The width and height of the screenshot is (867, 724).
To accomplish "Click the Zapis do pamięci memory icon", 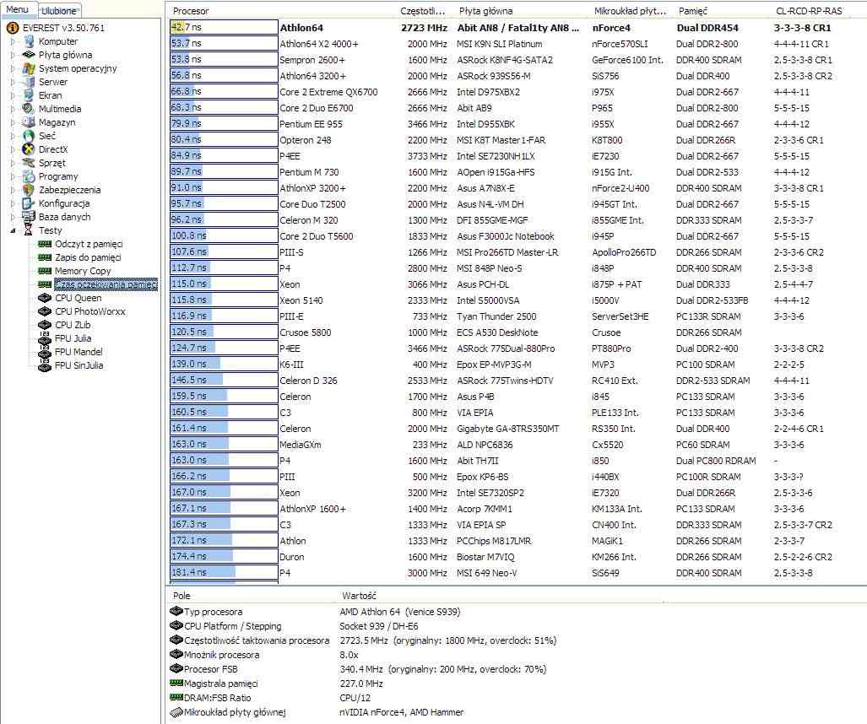I will click(x=45, y=257).
